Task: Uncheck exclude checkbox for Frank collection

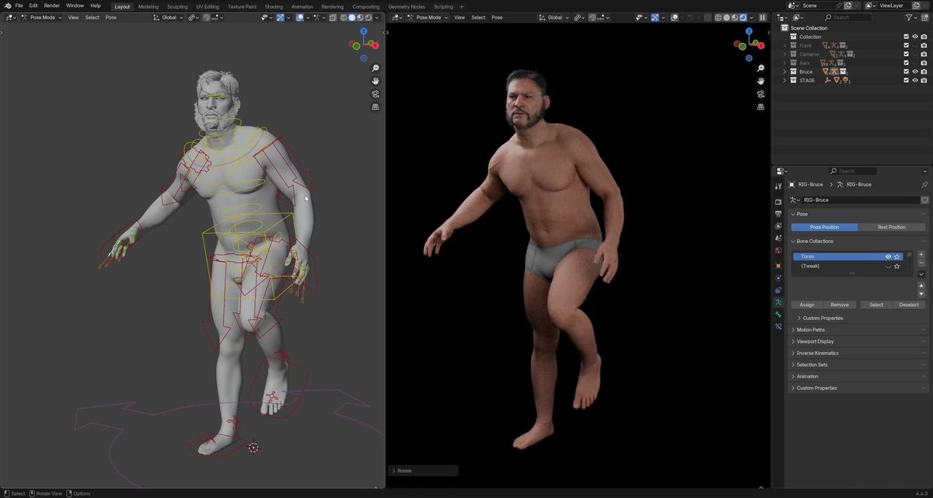Action: click(x=906, y=46)
